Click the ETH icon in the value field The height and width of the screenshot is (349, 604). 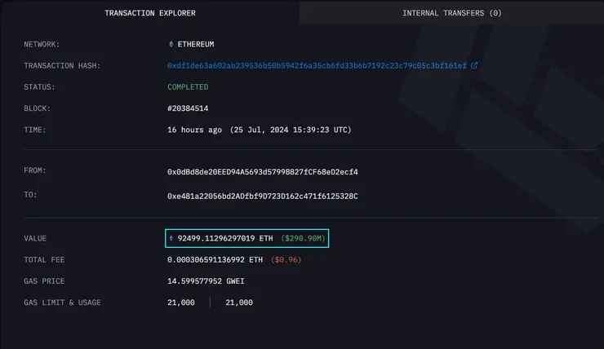[x=171, y=238]
